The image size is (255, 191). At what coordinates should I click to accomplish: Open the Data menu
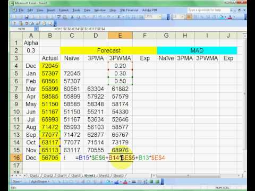[x=87, y=10]
